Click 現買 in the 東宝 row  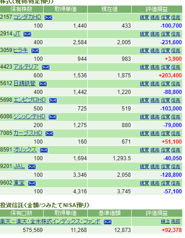(144, 183)
